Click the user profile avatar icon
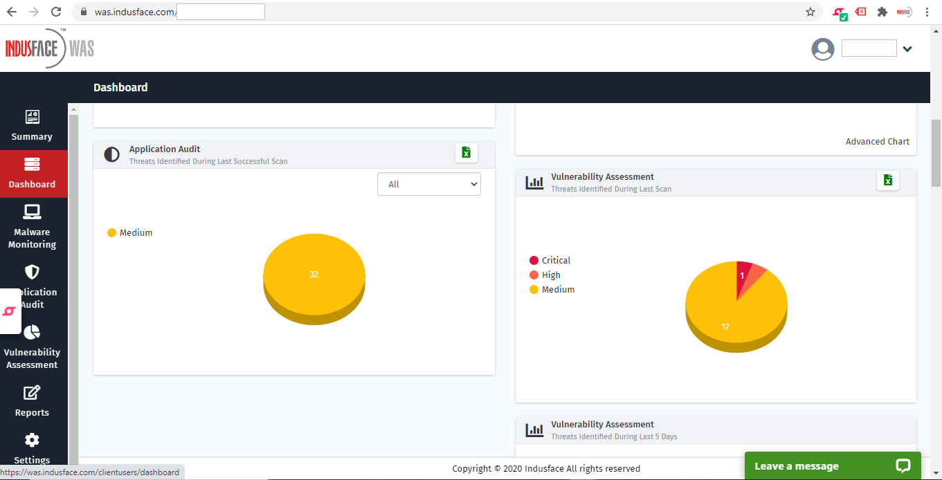 tap(822, 48)
